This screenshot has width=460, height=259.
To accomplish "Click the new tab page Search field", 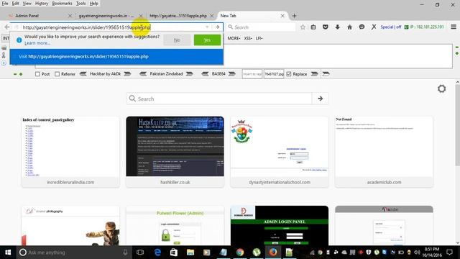I will (219, 99).
